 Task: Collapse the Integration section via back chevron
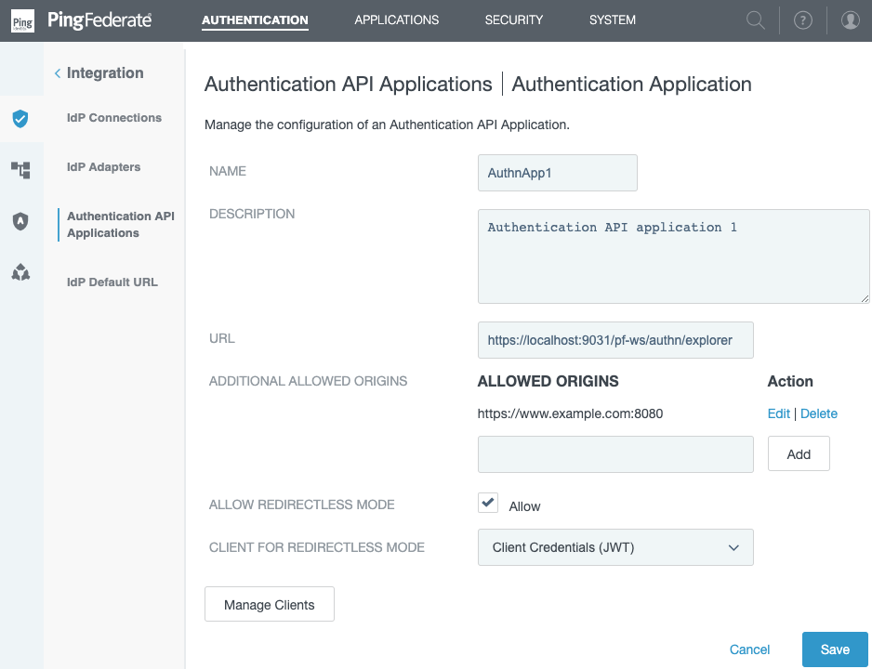pos(57,72)
